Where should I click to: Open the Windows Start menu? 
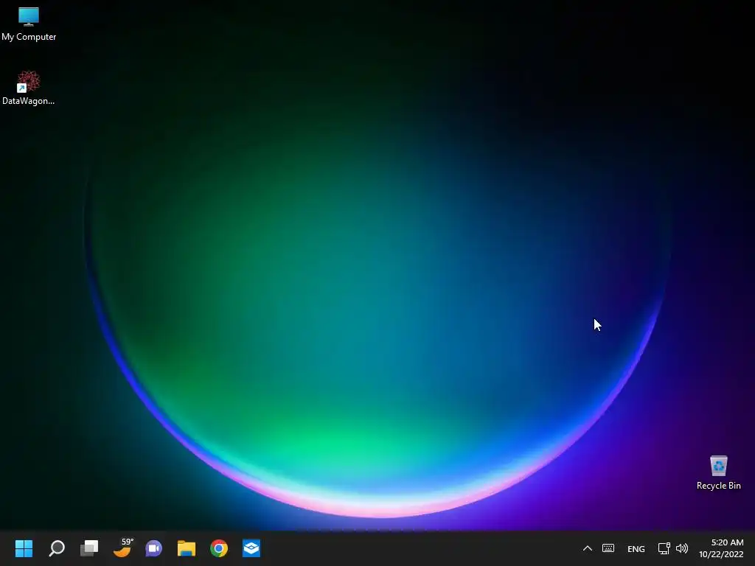pyautogui.click(x=24, y=548)
